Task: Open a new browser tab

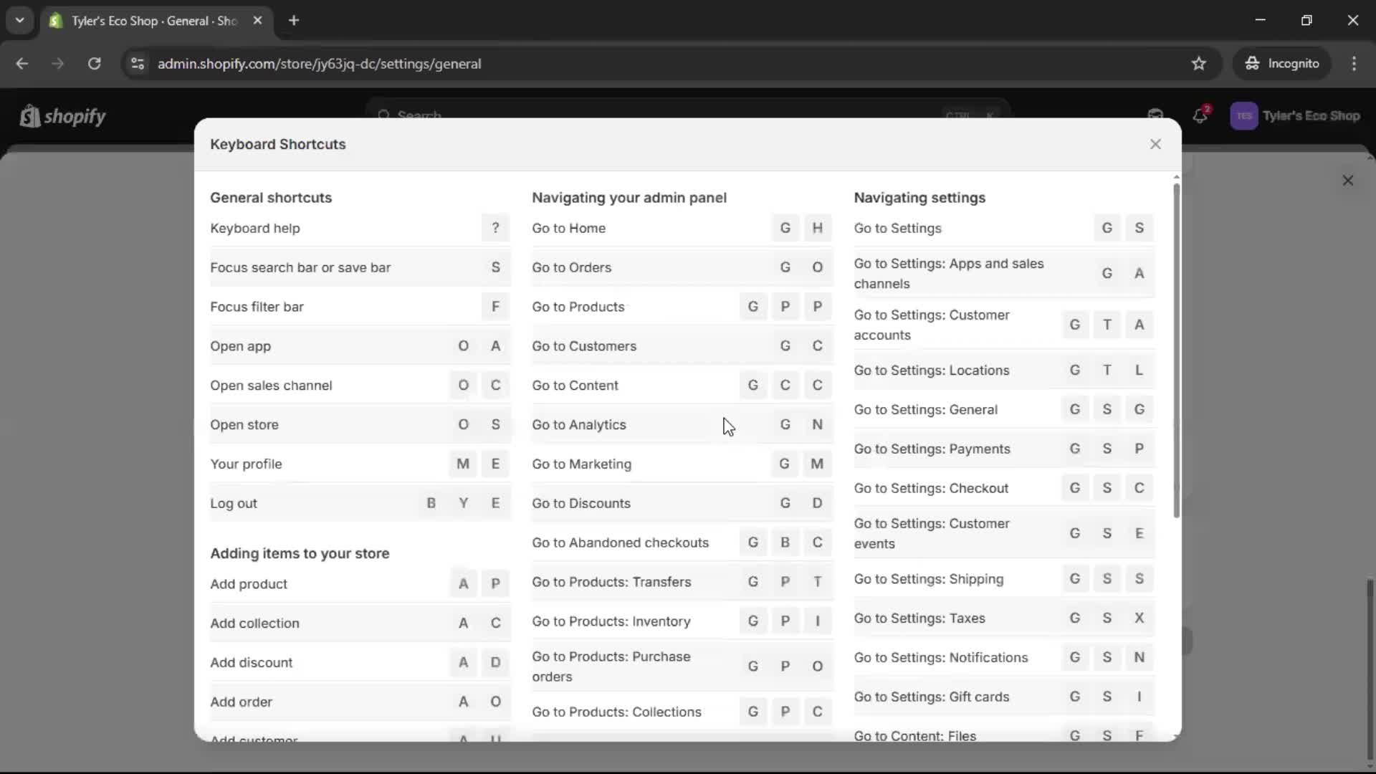Action: (294, 21)
